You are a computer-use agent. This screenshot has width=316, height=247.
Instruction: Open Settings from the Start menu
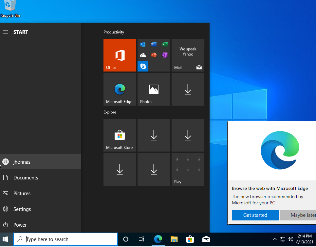point(41,209)
